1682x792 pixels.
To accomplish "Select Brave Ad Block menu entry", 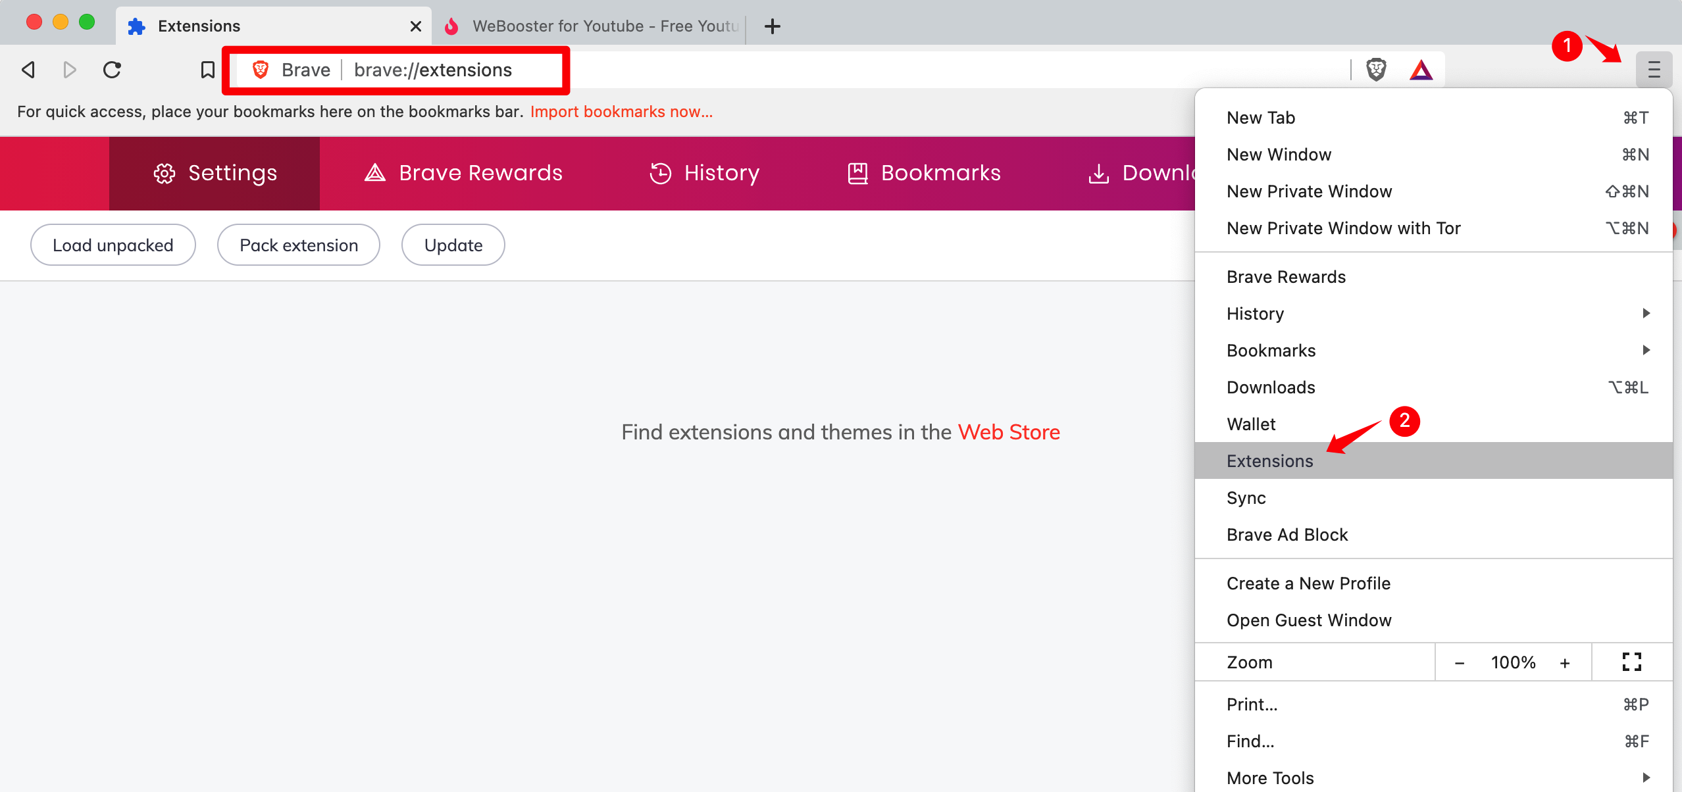I will coord(1433,535).
